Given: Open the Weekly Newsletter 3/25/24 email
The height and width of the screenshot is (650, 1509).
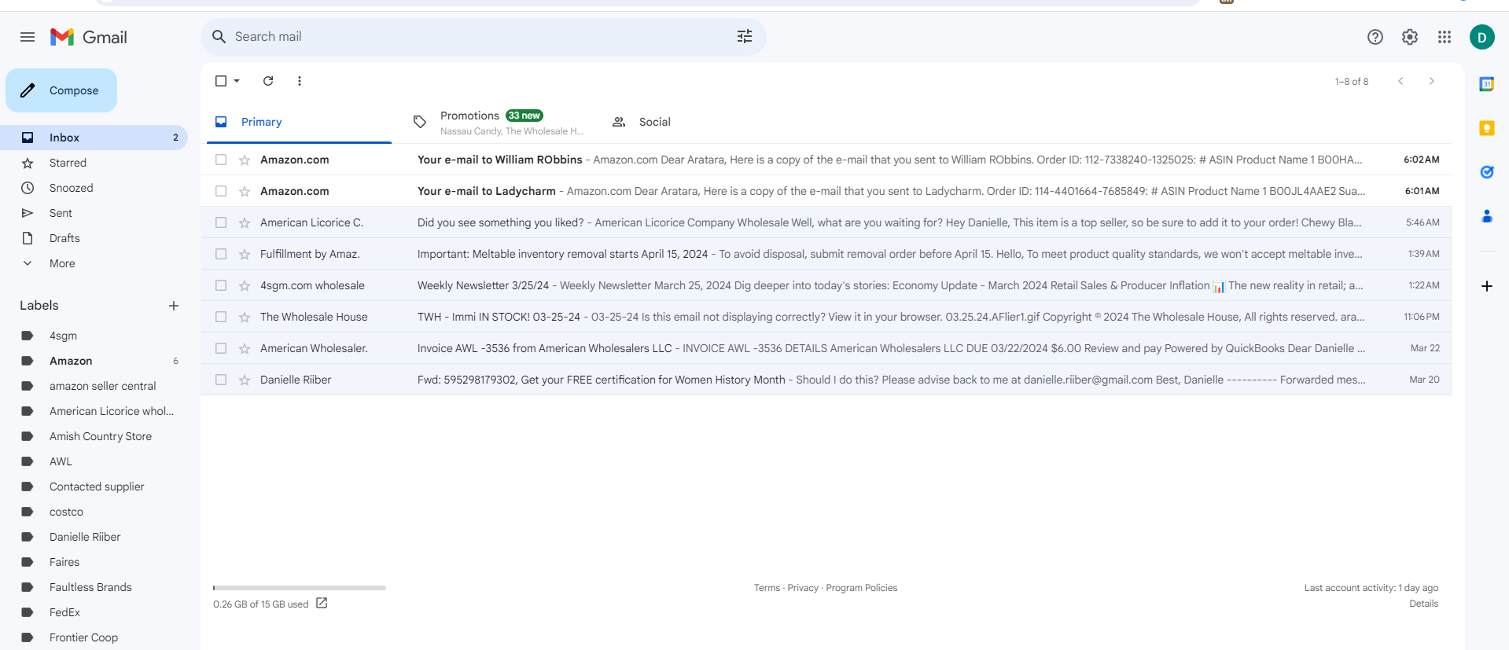Looking at the screenshot, I should tap(826, 285).
